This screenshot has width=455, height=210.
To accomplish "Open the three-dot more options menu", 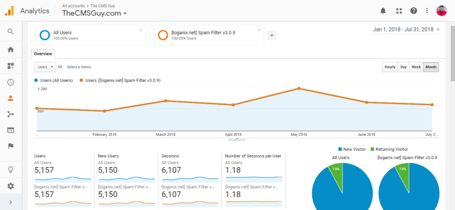I will click(x=427, y=11).
